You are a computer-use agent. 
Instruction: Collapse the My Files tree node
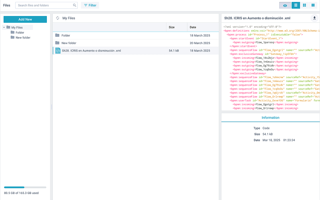[x=4, y=27]
